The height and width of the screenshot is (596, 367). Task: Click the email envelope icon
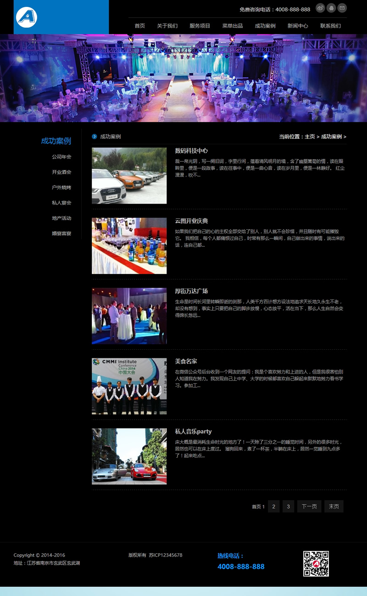(x=342, y=8)
